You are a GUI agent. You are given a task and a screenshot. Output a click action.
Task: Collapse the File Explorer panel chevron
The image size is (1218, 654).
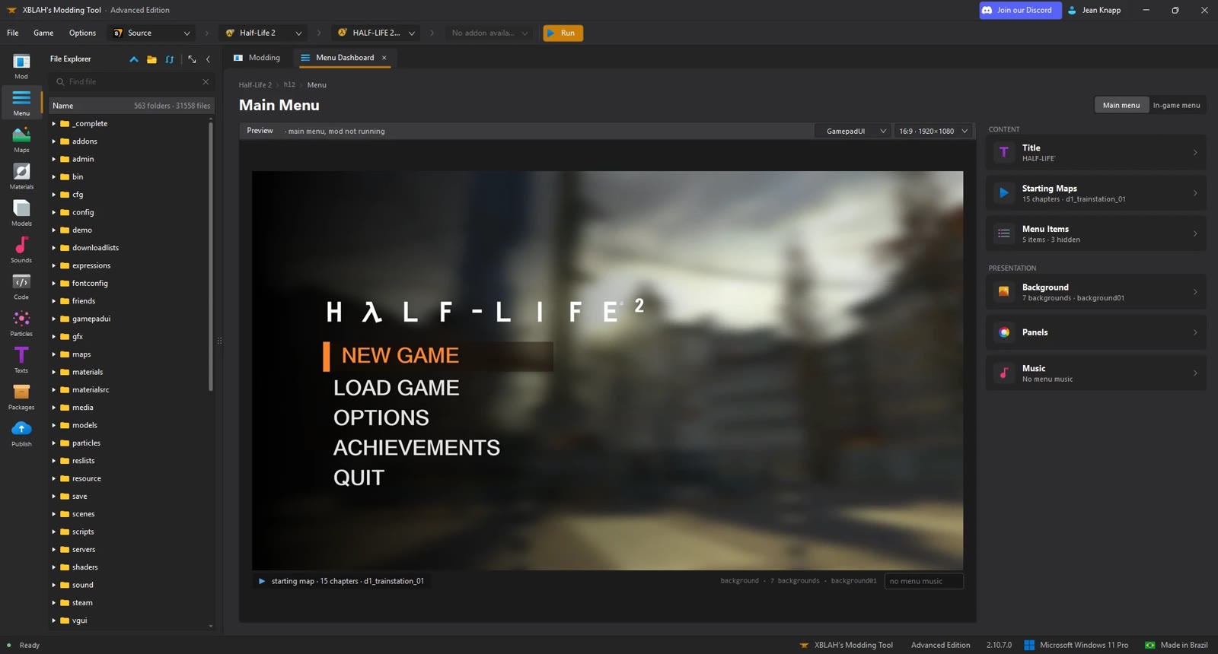pyautogui.click(x=208, y=59)
